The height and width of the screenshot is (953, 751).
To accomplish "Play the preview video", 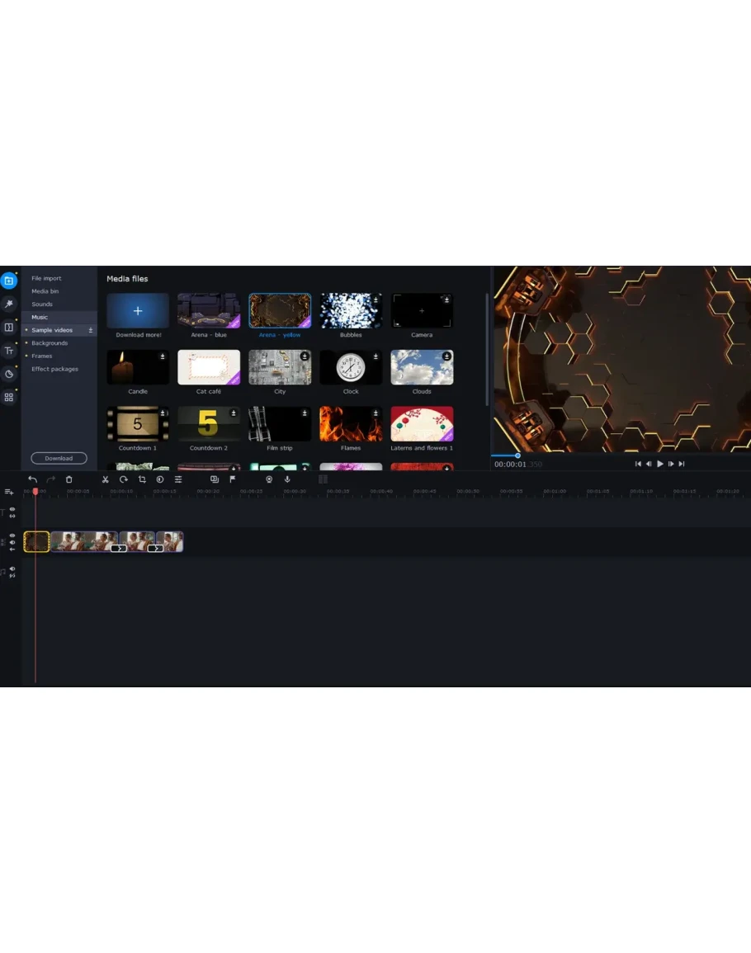I will point(659,465).
